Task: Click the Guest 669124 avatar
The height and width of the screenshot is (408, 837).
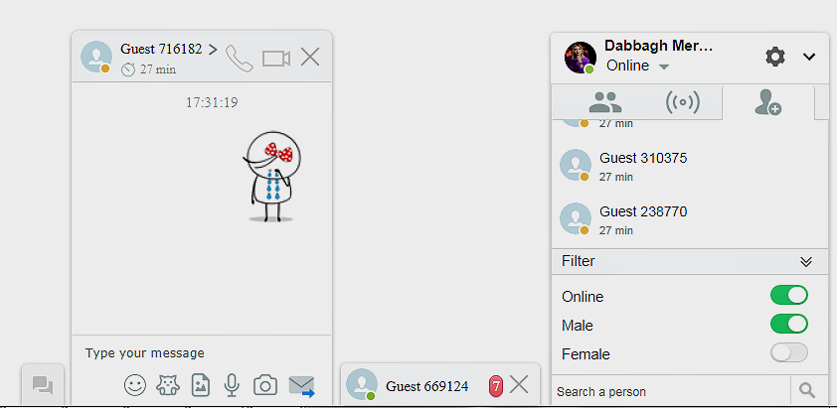Action: click(362, 384)
